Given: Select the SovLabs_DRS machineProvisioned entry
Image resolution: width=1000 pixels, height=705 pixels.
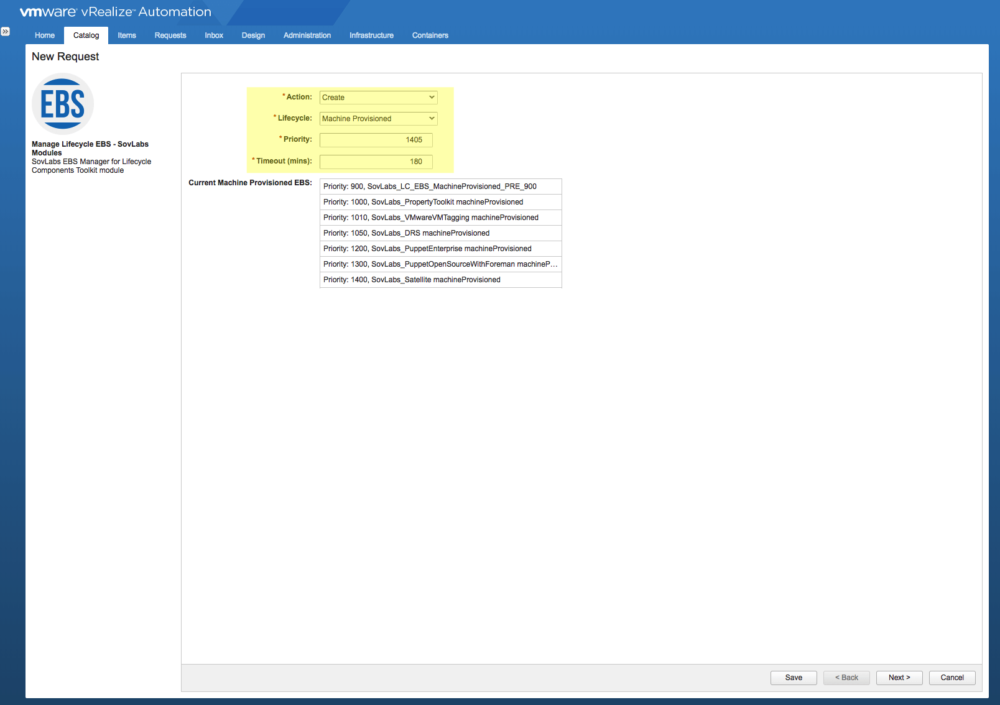Looking at the screenshot, I should point(440,233).
